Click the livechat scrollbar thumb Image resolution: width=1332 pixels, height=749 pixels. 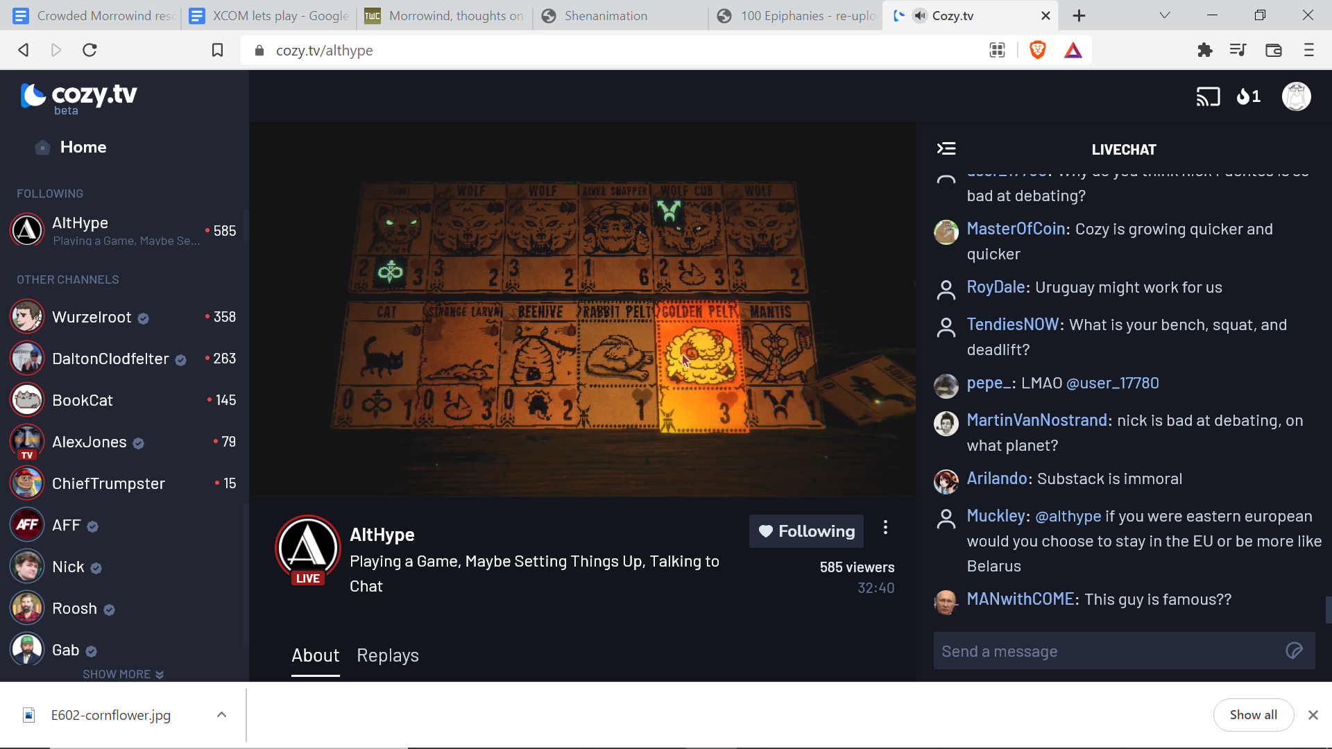tap(1328, 610)
